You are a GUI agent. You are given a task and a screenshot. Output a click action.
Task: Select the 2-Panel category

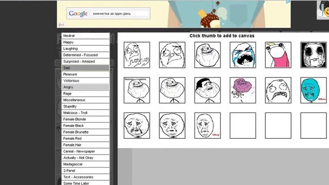(85, 171)
